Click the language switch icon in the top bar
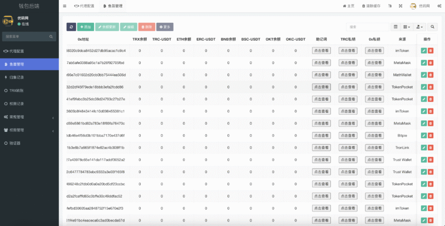The height and width of the screenshot is (226, 445). [388, 6]
